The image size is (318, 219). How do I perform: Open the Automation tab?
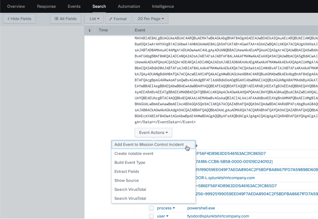129,6
